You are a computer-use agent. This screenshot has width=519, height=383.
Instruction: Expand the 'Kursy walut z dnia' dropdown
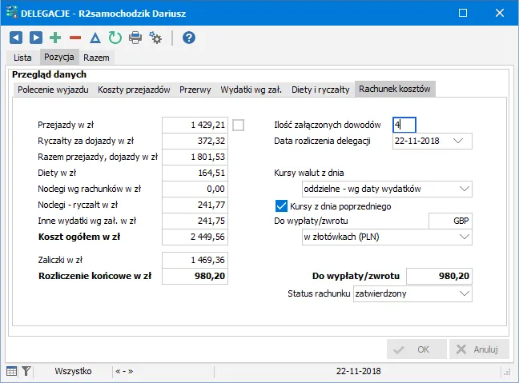[465, 190]
